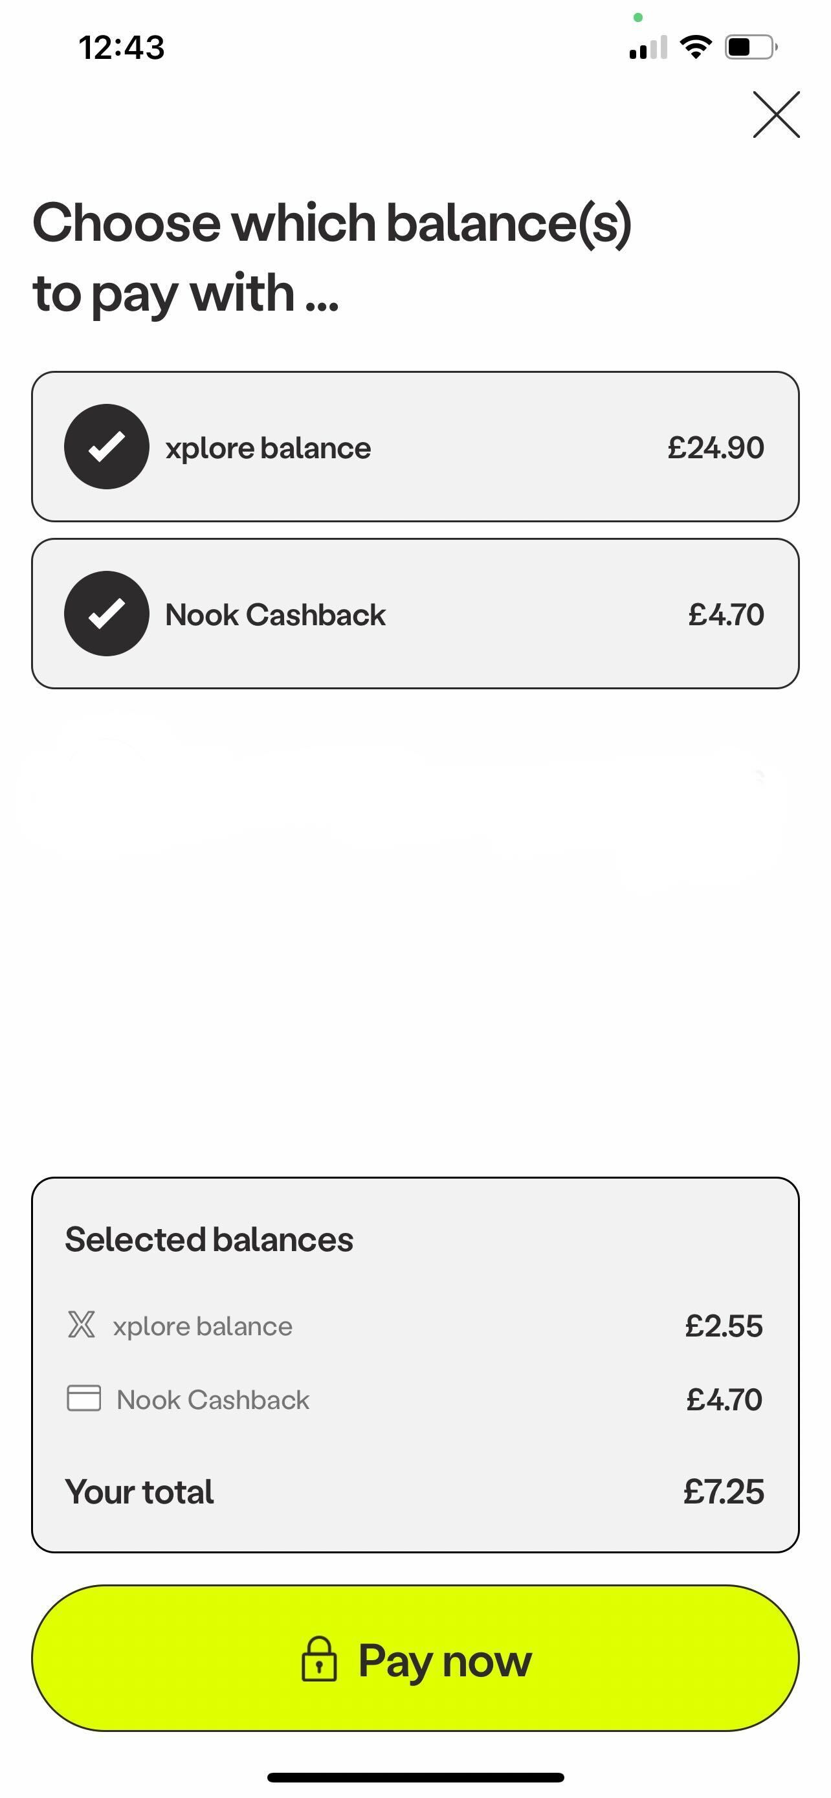Tap the Selected balances heading
The image size is (831, 1798).
209,1240
